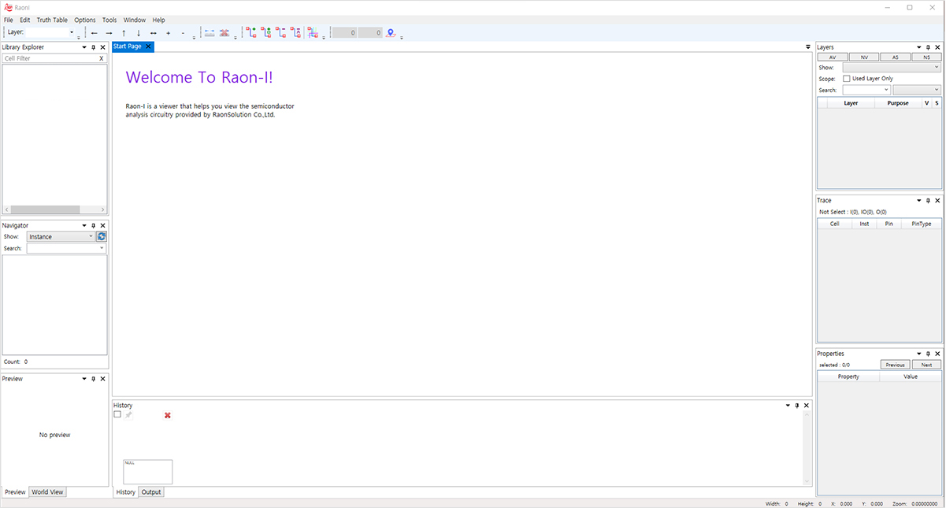The width and height of the screenshot is (946, 508).
Task: Click the zoom out minus icon
Action: point(183,33)
